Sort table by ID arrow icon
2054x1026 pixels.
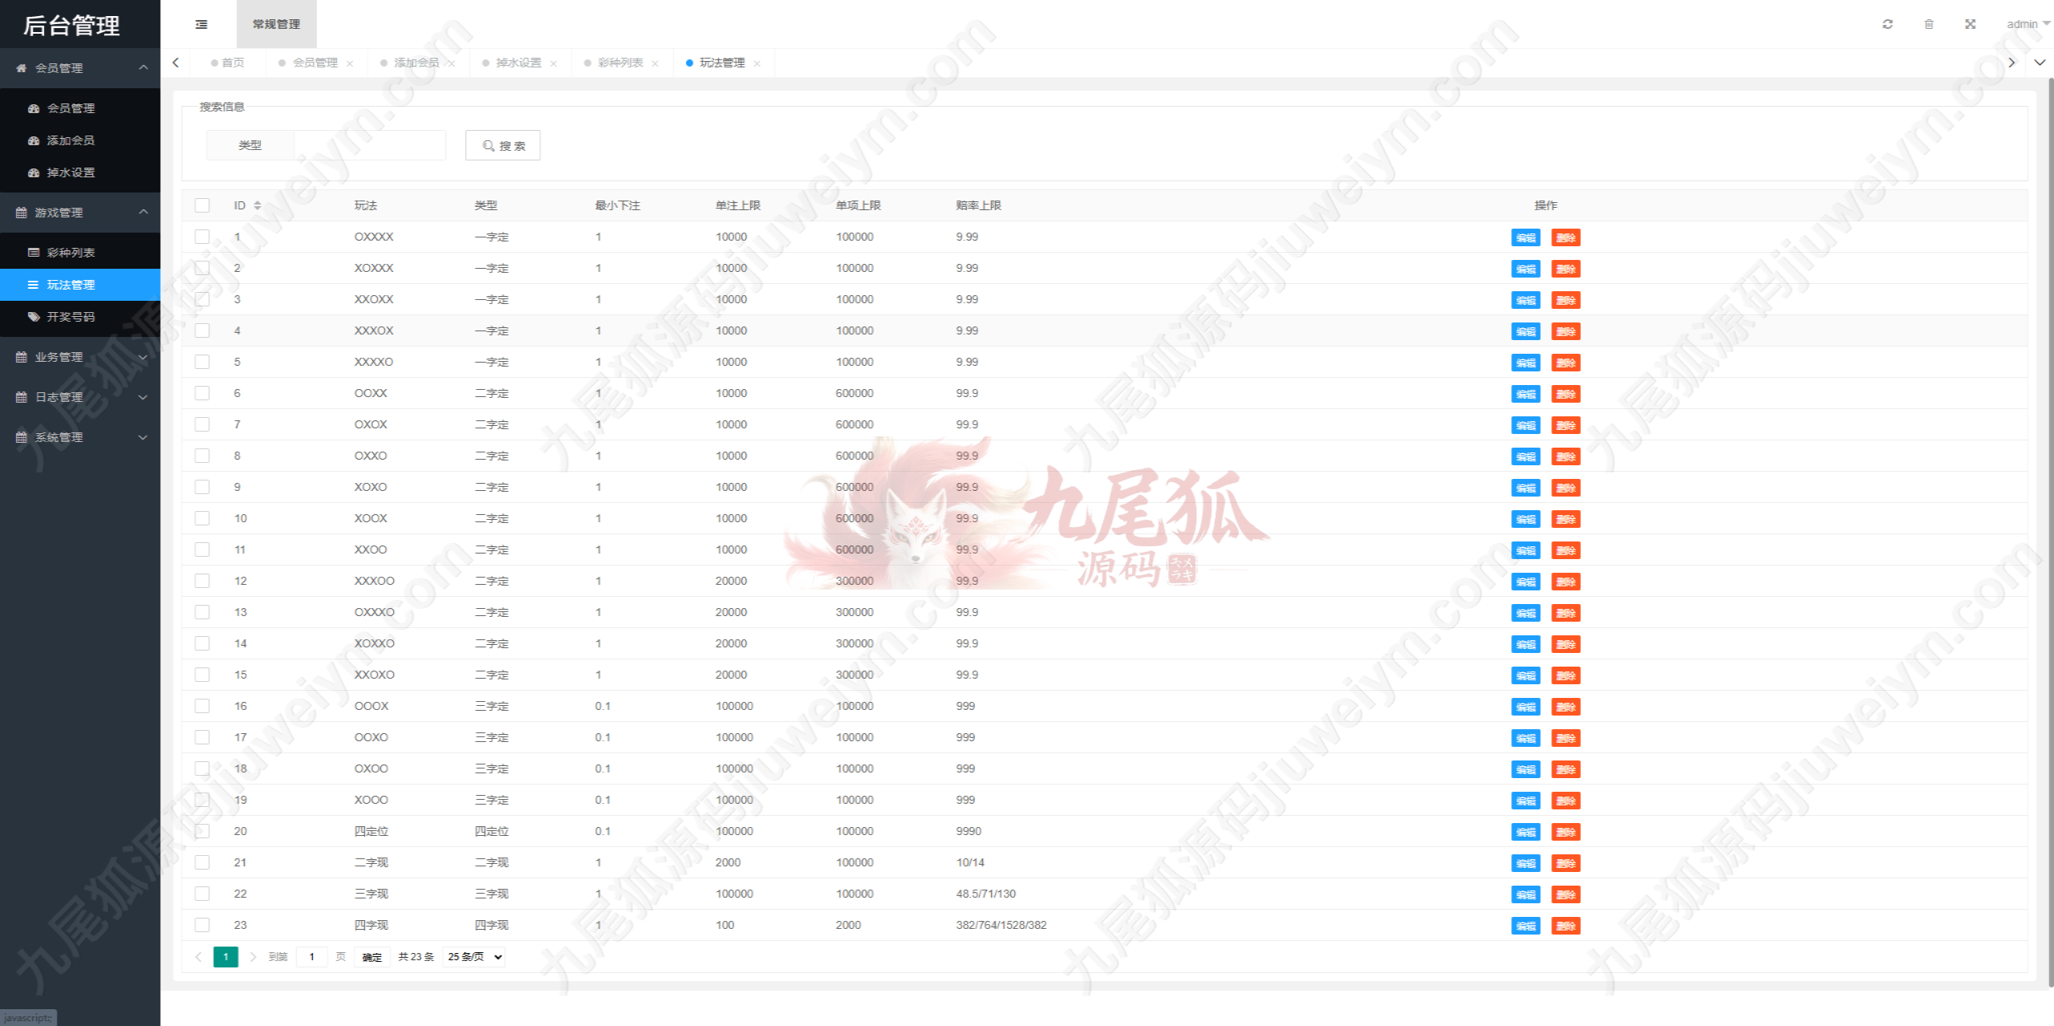click(258, 205)
